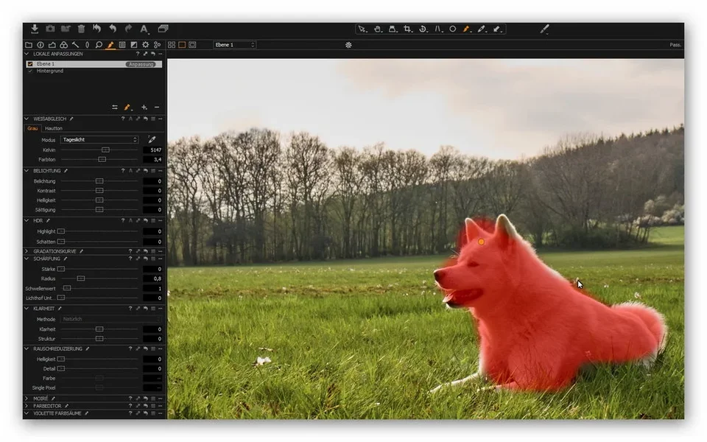707x442 pixels.
Task: Uncheck the Ebene 1 layer checkbox
Action: [30, 64]
